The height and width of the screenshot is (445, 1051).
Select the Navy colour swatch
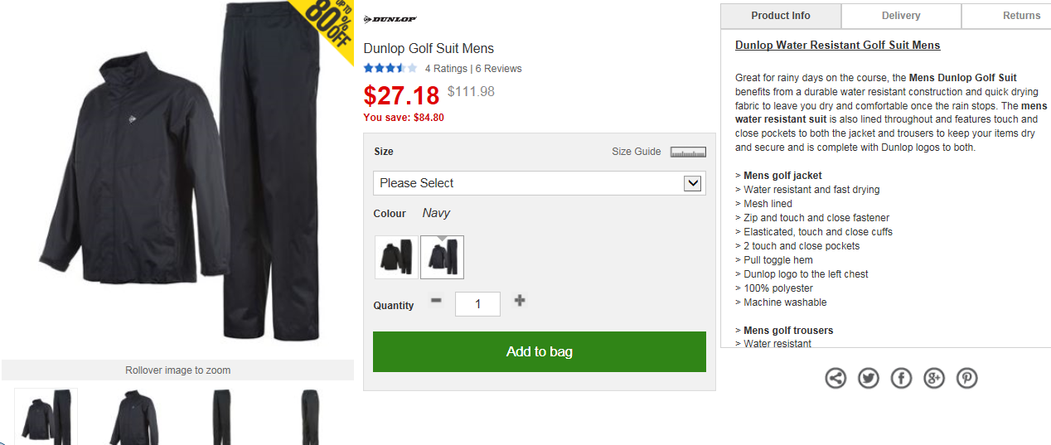pyautogui.click(x=442, y=258)
